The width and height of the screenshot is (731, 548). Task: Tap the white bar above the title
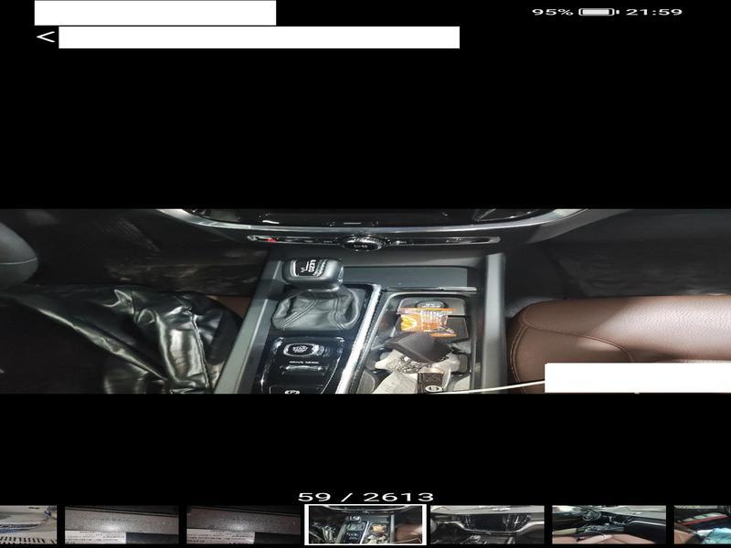pos(155,13)
